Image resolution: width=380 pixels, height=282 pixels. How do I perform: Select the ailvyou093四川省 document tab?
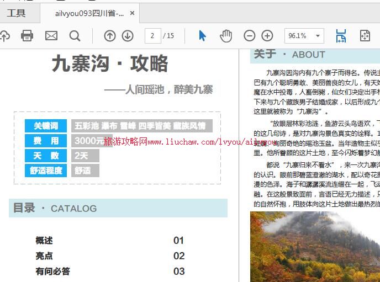(89, 13)
